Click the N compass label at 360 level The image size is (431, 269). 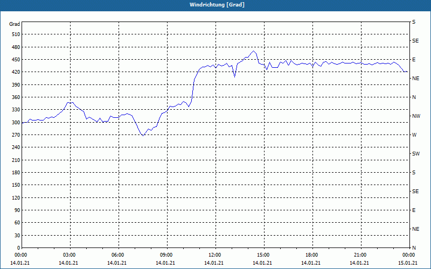point(414,97)
